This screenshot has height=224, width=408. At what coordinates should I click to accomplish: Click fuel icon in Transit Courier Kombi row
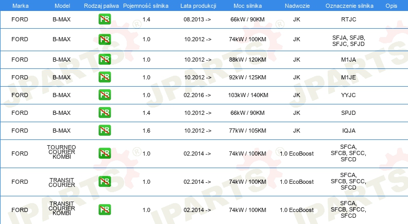[104, 210]
